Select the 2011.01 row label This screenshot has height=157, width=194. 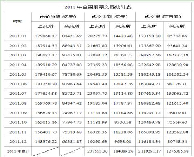[x=18, y=36]
